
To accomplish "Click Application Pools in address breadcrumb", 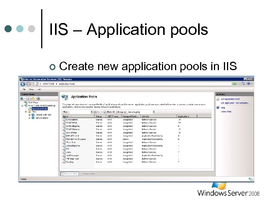I will pyautogui.click(x=67, y=84).
